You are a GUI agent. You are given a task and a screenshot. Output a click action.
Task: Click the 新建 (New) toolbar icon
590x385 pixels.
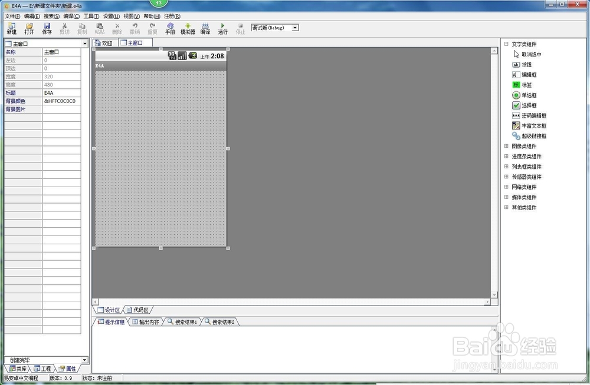12,28
